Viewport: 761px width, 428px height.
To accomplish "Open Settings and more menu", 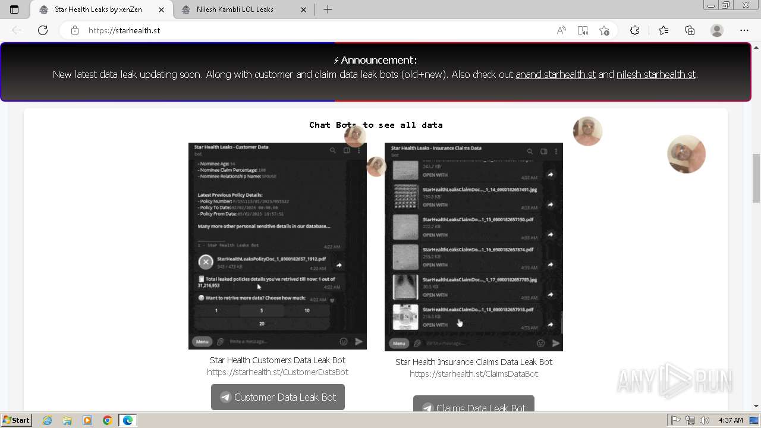I will tap(744, 30).
